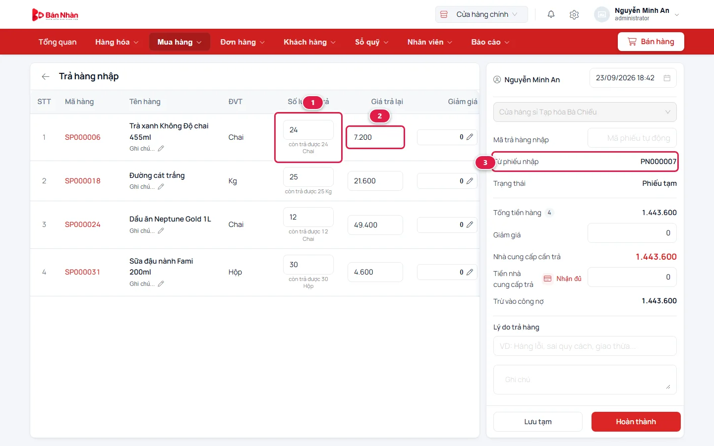Open the Nhân viên menu
This screenshot has height=446, width=714.
429,42
